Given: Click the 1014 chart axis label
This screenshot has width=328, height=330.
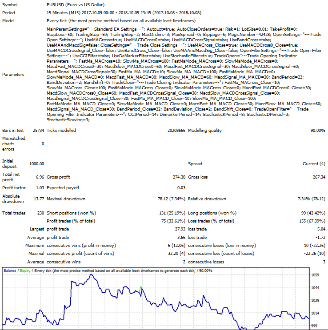Looking at the screenshot, I should click(315, 313).
